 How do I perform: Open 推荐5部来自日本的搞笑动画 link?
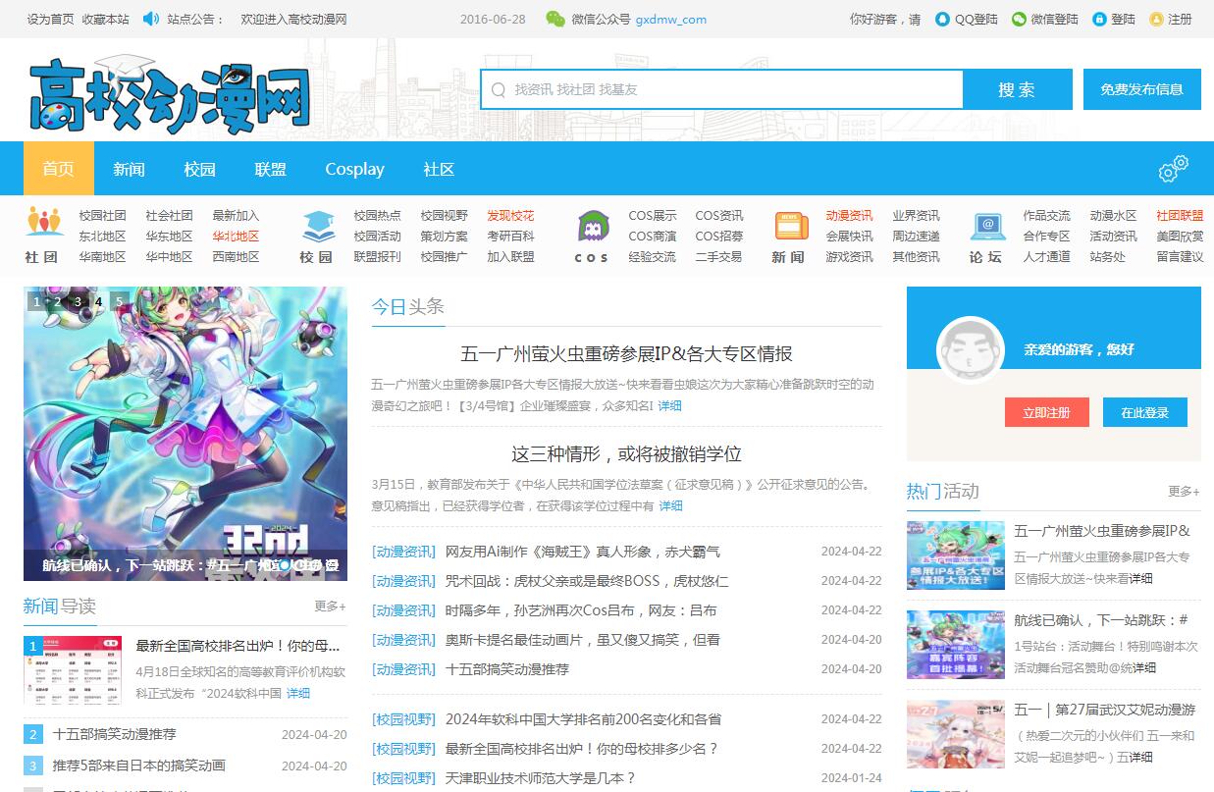click(x=139, y=766)
